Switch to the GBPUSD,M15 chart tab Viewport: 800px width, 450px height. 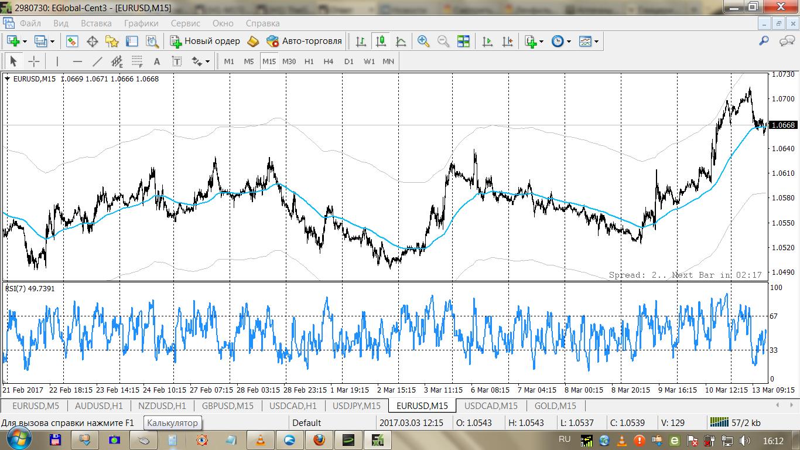pyautogui.click(x=227, y=405)
